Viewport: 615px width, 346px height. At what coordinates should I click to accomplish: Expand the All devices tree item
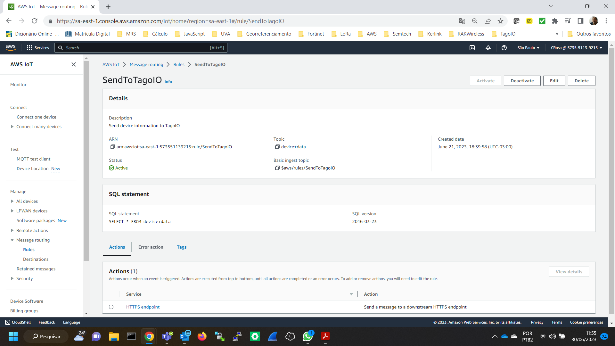point(12,201)
